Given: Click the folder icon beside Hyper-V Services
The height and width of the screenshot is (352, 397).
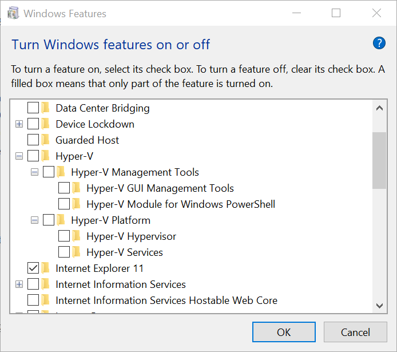Looking at the screenshot, I should 77,252.
